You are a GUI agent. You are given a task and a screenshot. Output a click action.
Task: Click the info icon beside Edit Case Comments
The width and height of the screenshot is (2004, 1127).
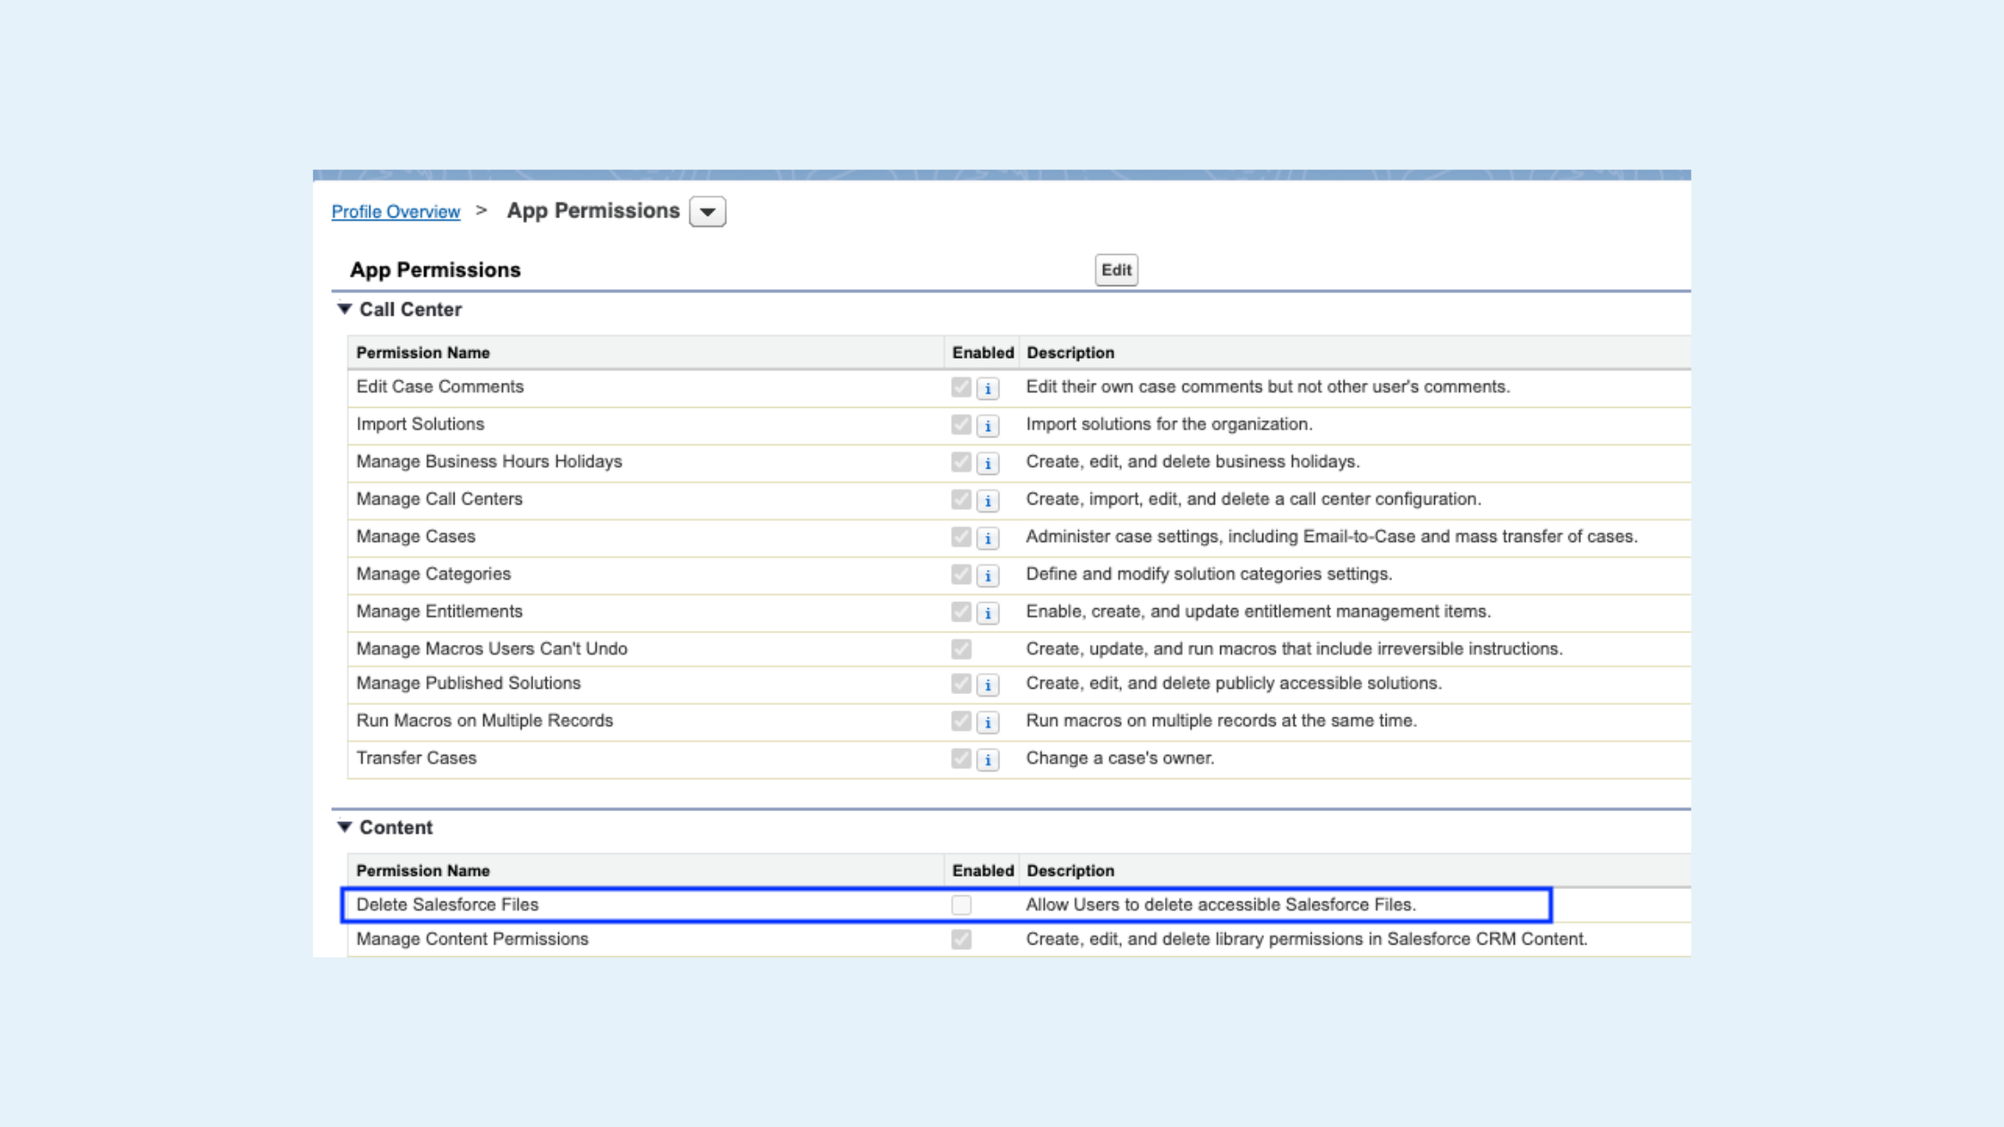pyautogui.click(x=988, y=388)
